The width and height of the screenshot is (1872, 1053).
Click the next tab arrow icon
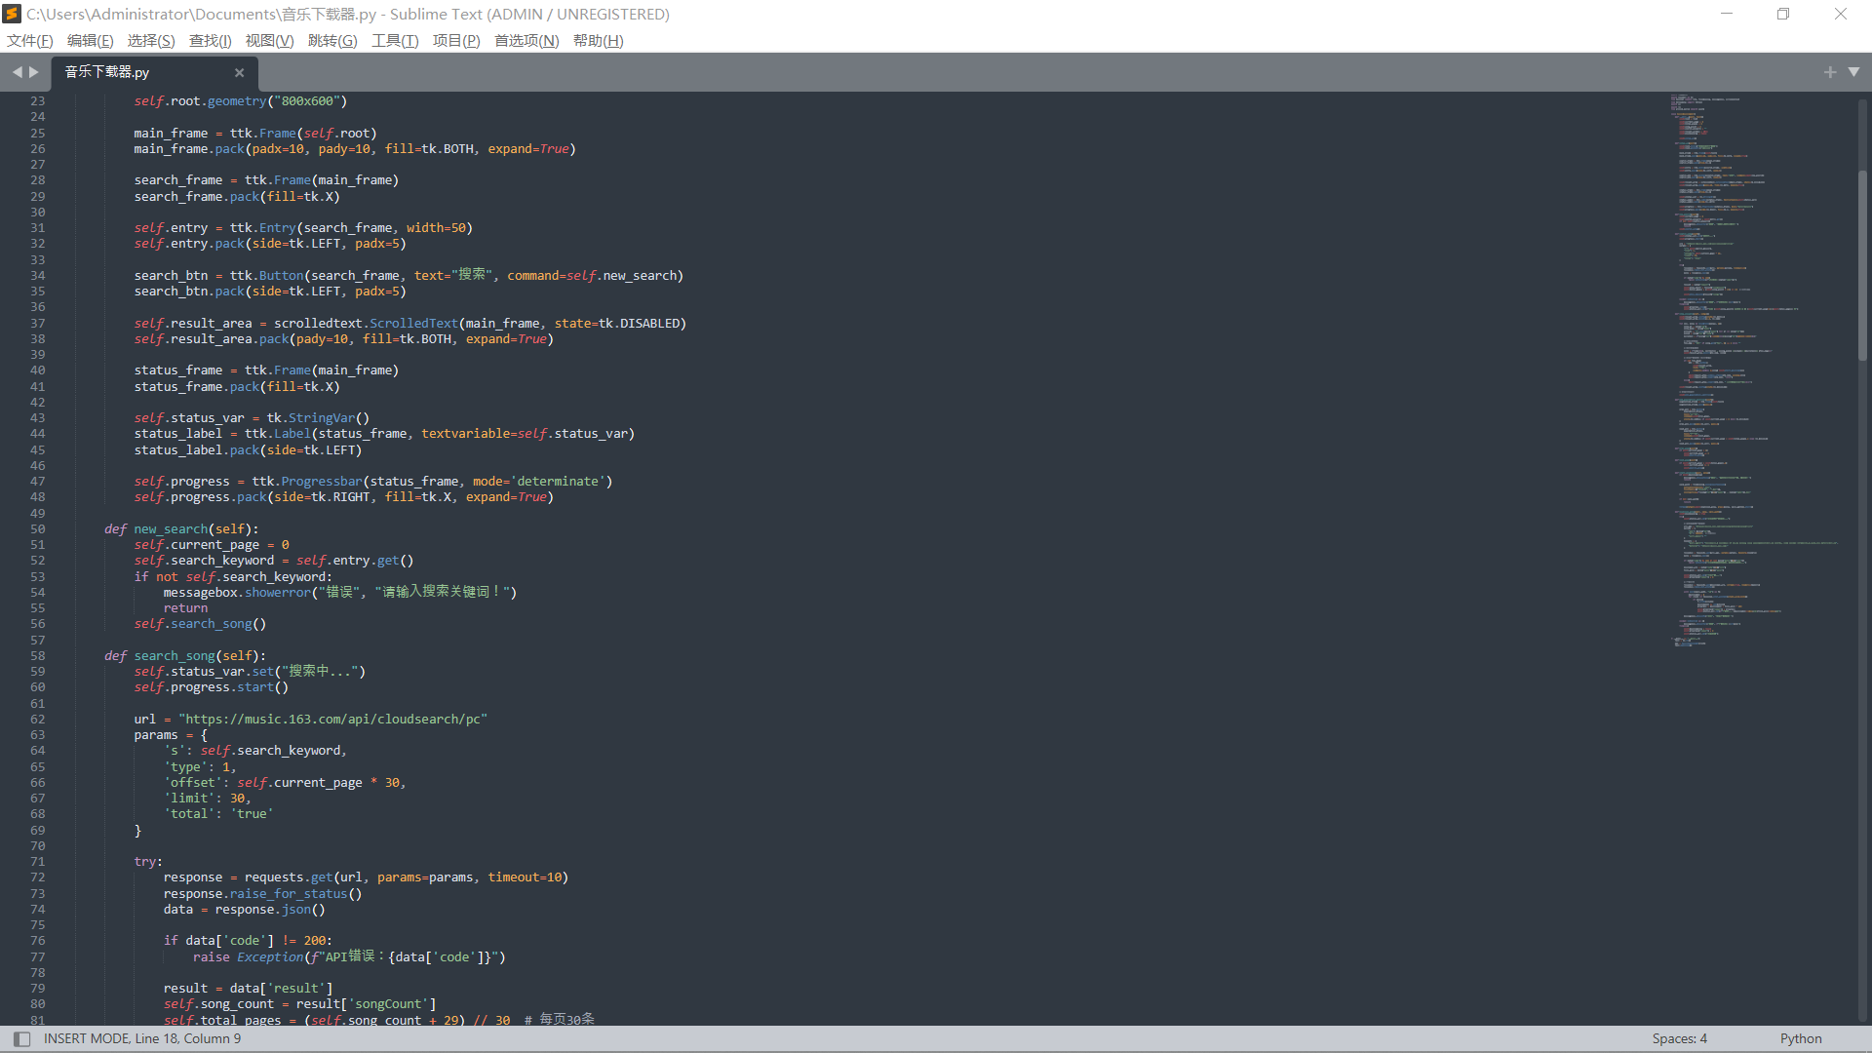(34, 72)
